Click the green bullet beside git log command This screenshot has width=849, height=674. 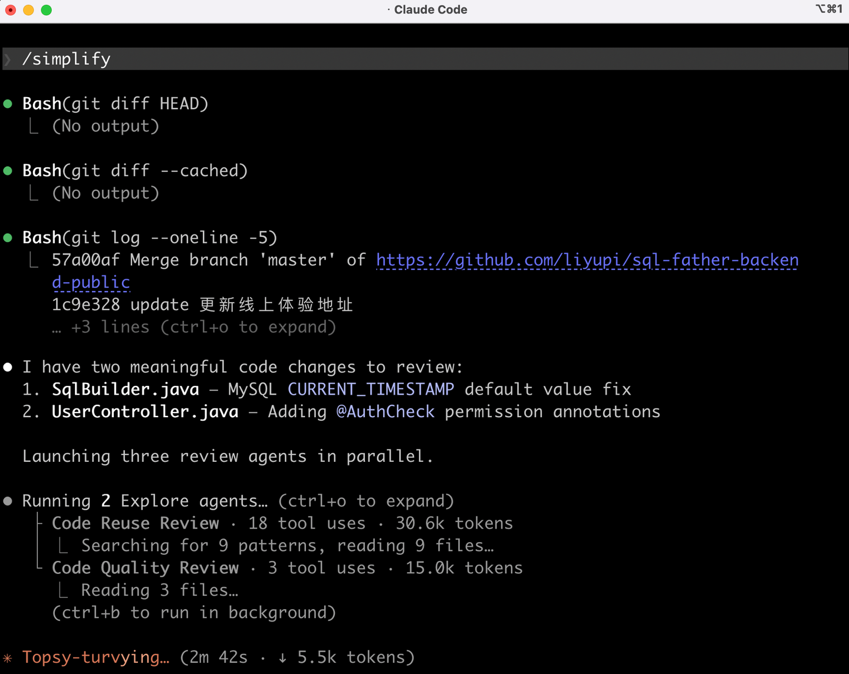click(x=8, y=238)
